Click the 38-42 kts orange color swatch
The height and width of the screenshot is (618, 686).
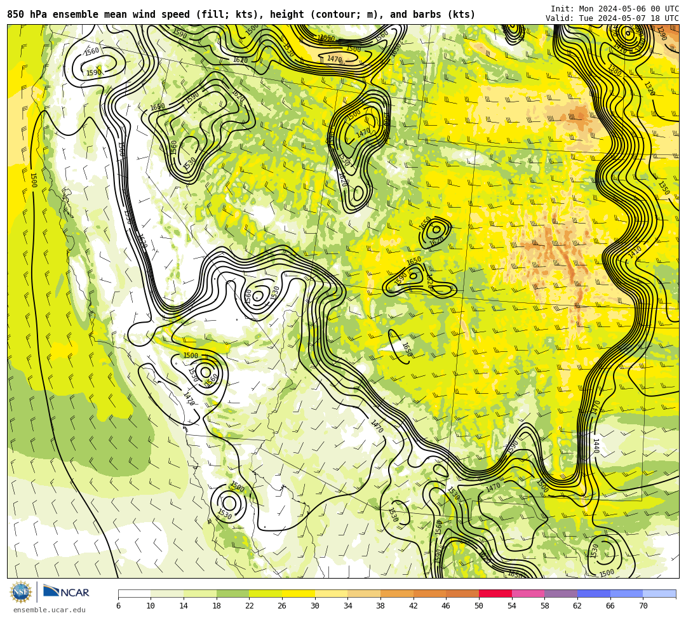[397, 593]
